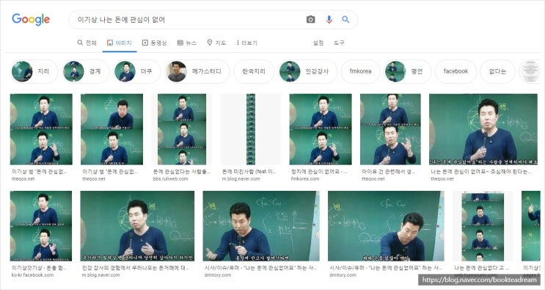Screen dimensions: 545x290
Task: Click 인강 강사의 경험에서 우러나오는 result title
Action: [136, 268]
